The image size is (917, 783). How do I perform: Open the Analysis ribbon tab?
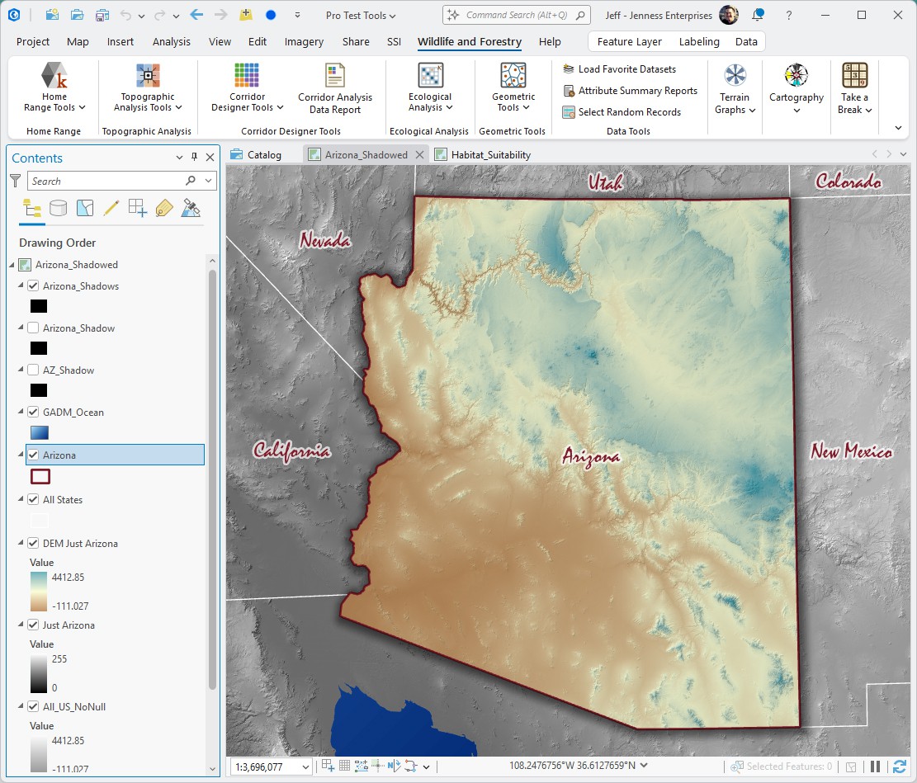pos(172,41)
